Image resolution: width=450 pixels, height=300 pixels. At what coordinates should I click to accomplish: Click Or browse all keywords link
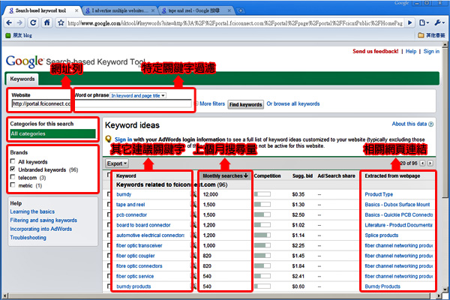tap(293, 104)
